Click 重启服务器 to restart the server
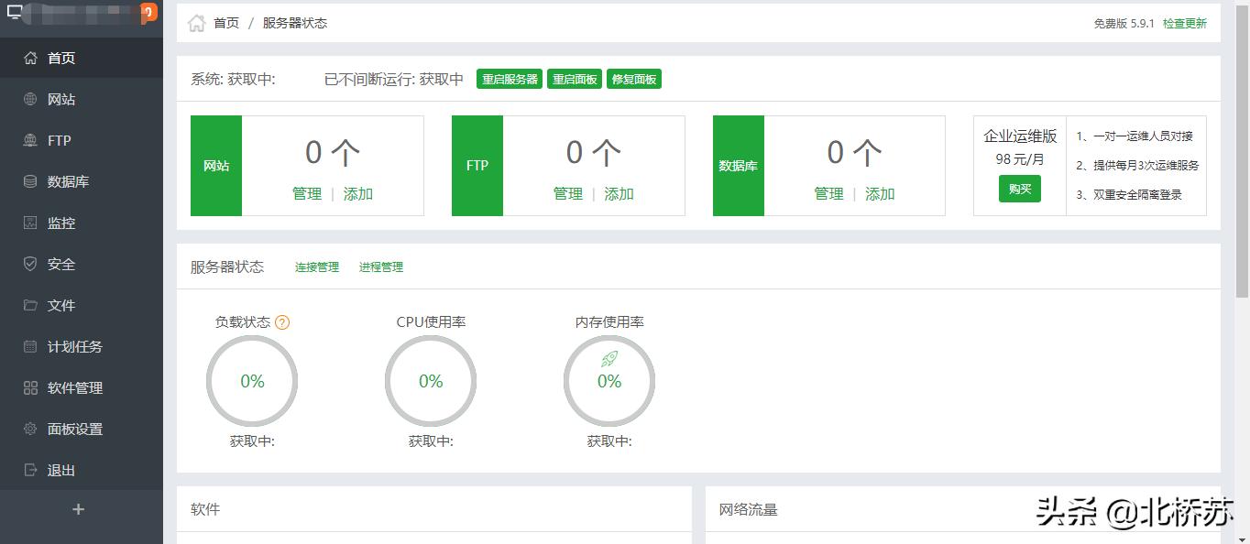This screenshot has width=1250, height=544. [x=510, y=79]
